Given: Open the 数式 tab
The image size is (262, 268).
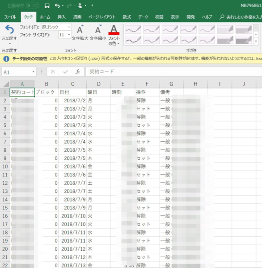Looking at the screenshot, I should [127, 17].
